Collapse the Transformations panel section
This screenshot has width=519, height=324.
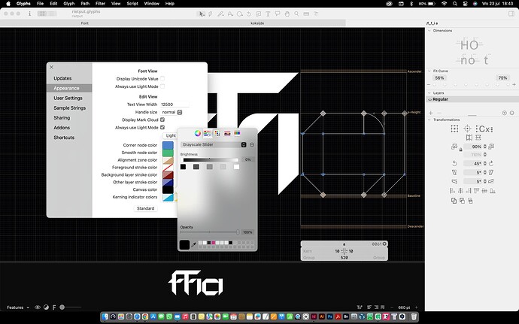pyautogui.click(x=429, y=119)
